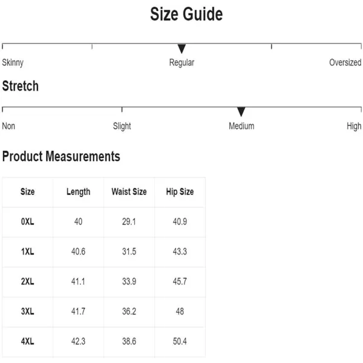Click the High stretch label

pos(354,126)
